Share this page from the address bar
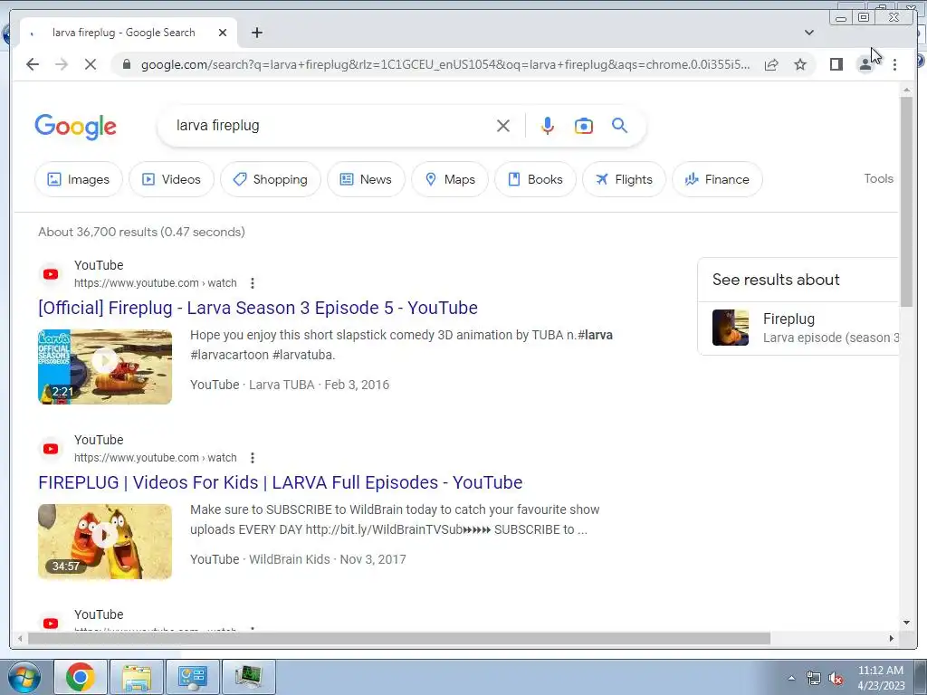This screenshot has height=695, width=927. coord(771,64)
